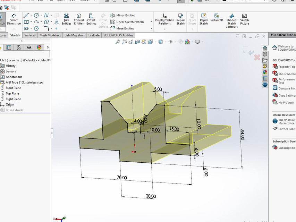This screenshot has height=222, width=296.
Task: Open dropdown arrow next to Spline tool
Action: 51,16
